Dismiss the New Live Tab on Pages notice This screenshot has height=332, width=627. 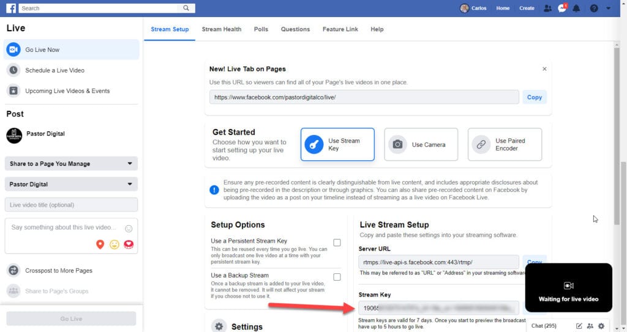[544, 68]
